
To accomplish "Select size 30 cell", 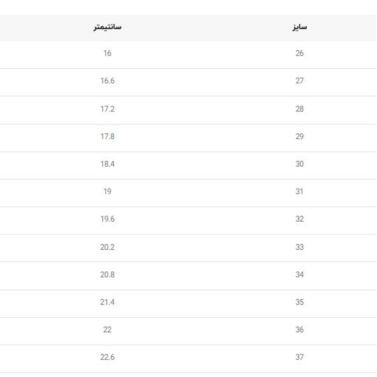I will pos(299,164).
